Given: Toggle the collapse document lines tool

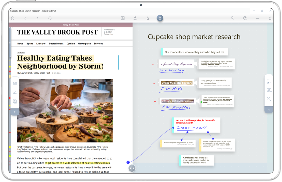Looking at the screenshot, I should tap(15, 84).
